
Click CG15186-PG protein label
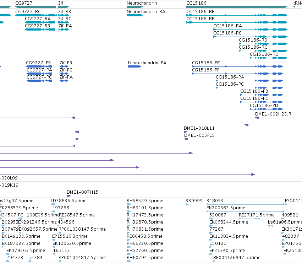pos(254,98)
